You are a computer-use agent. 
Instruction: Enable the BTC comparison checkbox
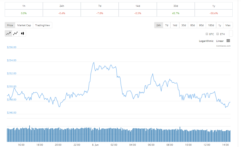point(207,34)
